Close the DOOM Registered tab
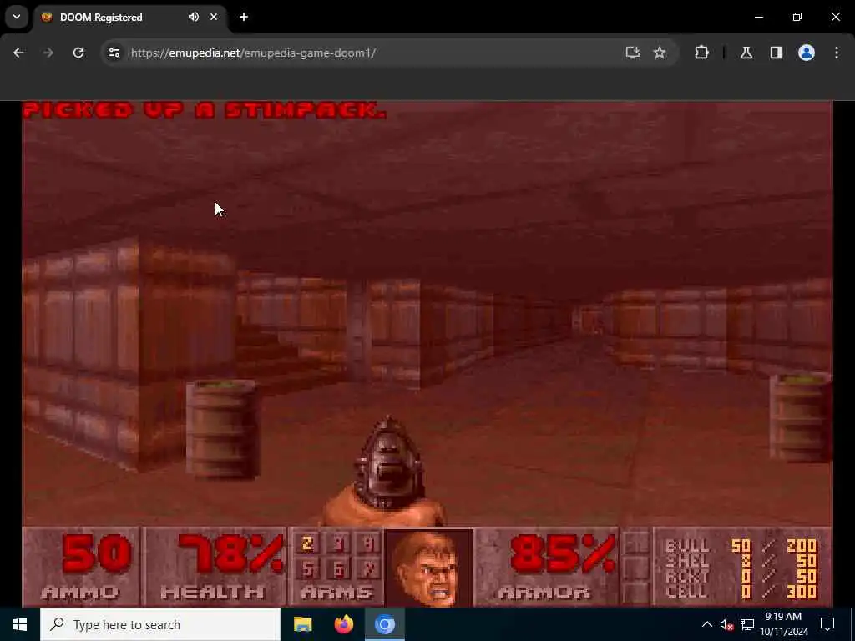 [214, 17]
